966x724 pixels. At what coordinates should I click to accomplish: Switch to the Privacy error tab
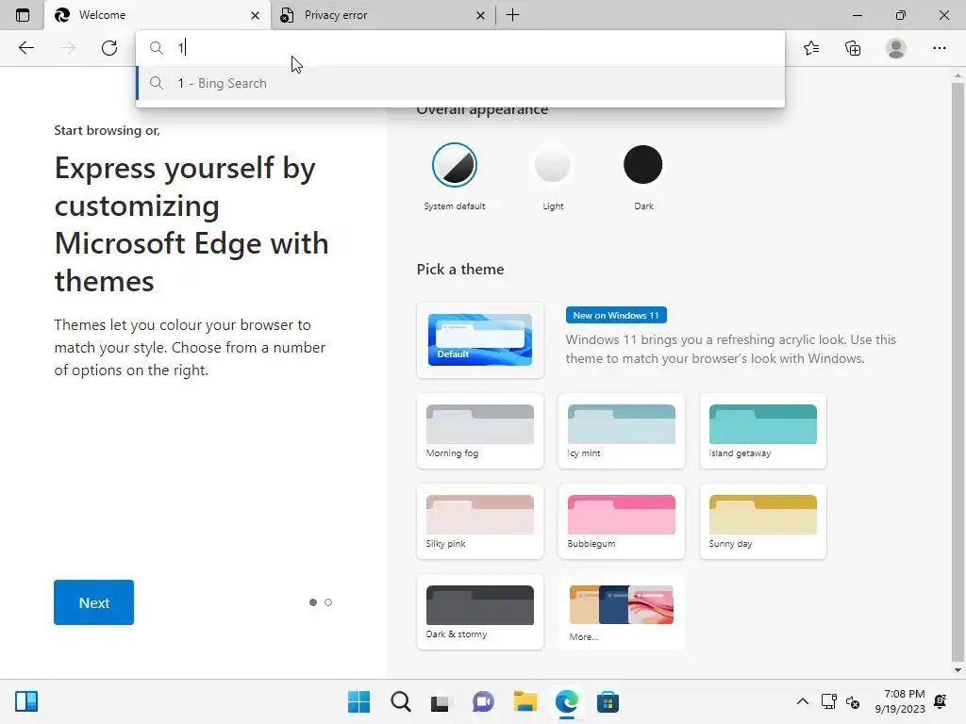pos(383,15)
